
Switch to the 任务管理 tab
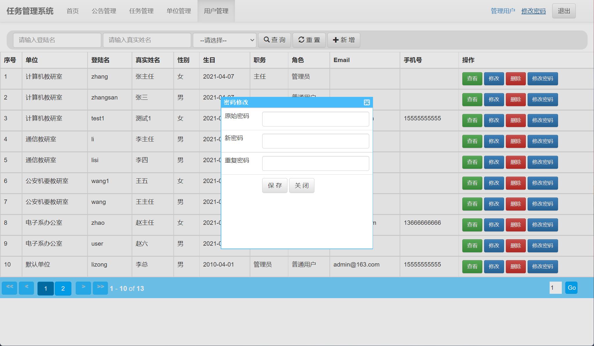click(141, 11)
